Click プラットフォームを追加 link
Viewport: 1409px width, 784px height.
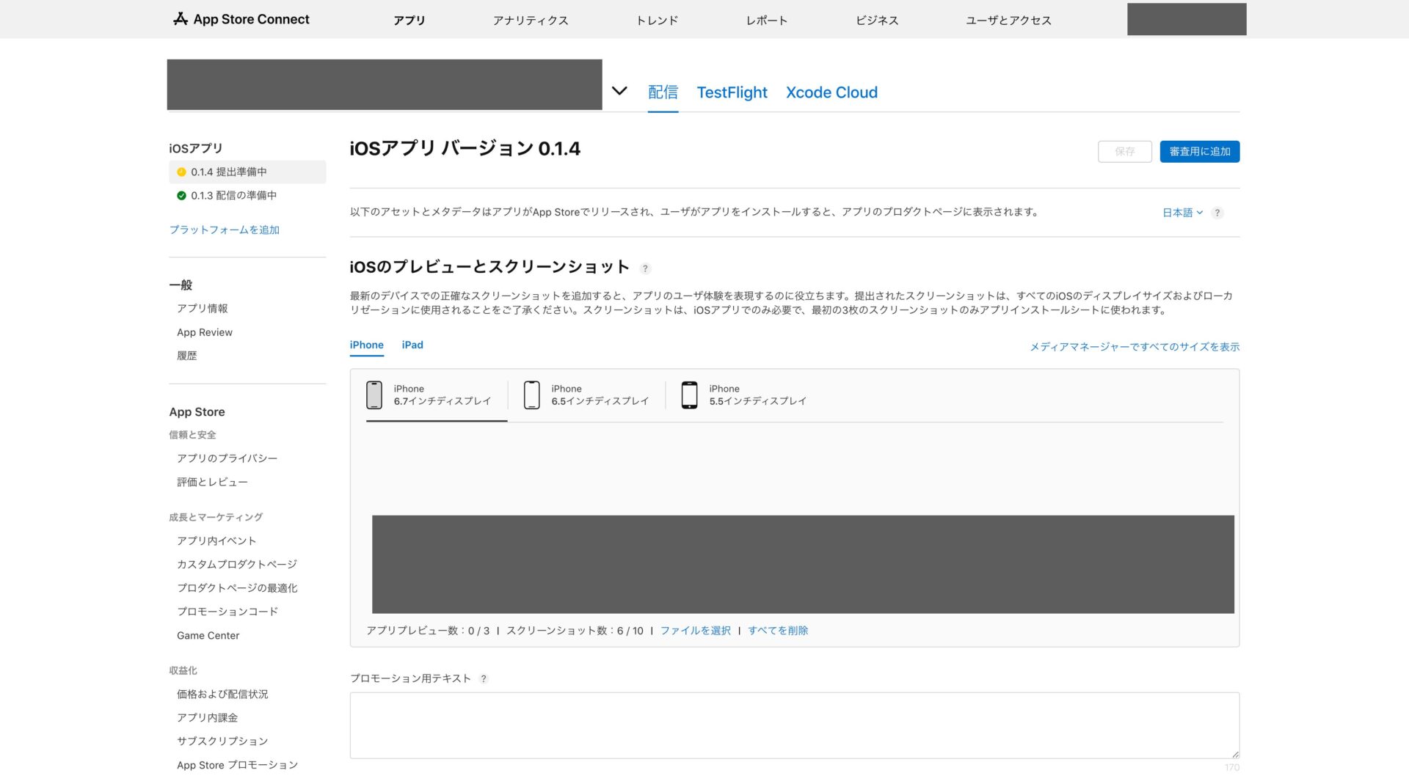(x=225, y=230)
